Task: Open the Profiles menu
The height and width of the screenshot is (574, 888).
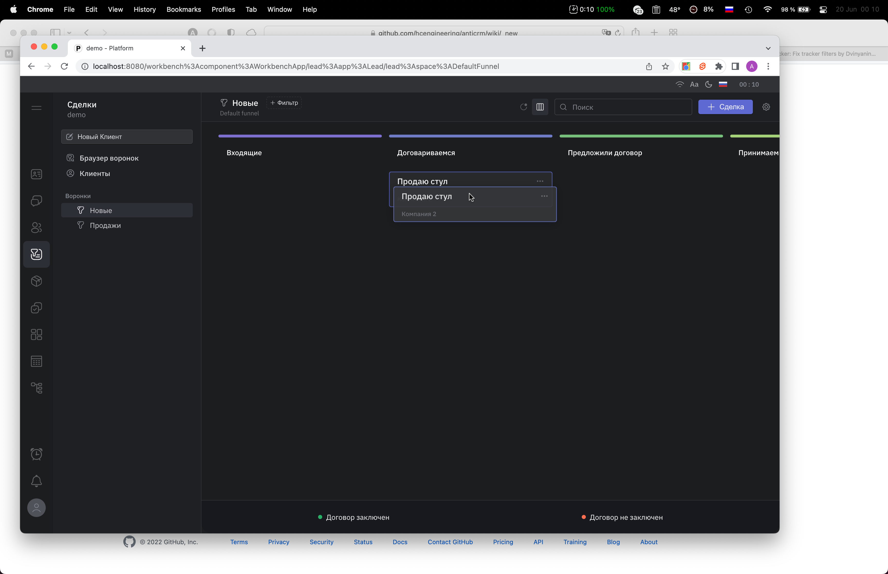Action: click(x=223, y=9)
